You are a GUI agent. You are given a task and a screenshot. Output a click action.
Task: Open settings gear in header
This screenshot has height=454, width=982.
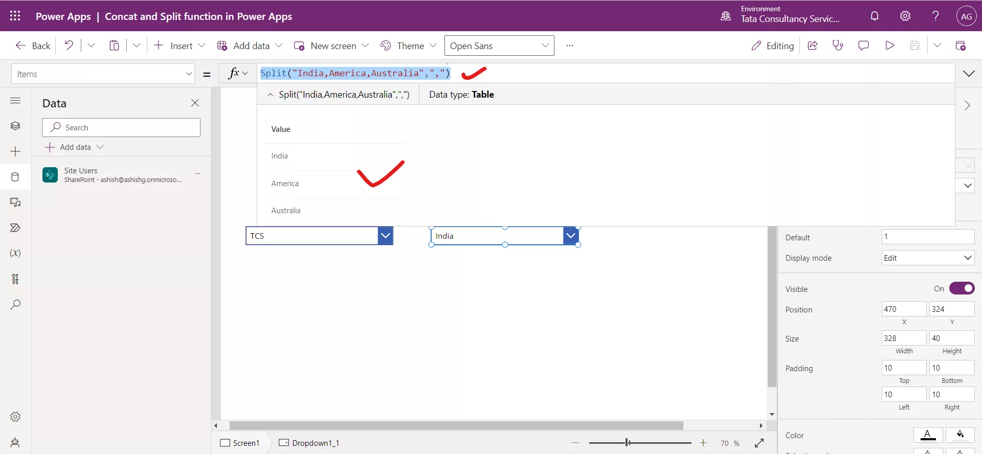click(905, 16)
